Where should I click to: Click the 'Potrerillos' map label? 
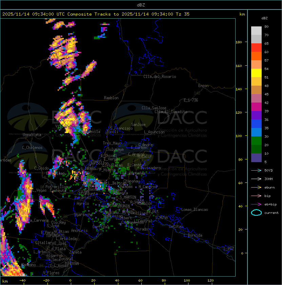click(57, 187)
